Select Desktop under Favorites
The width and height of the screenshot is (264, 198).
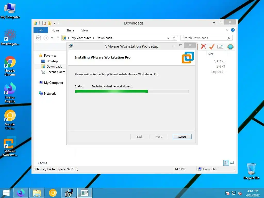pyautogui.click(x=52, y=61)
